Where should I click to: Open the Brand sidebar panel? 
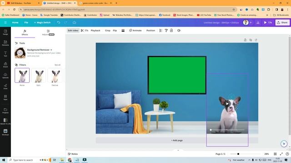click(5, 65)
